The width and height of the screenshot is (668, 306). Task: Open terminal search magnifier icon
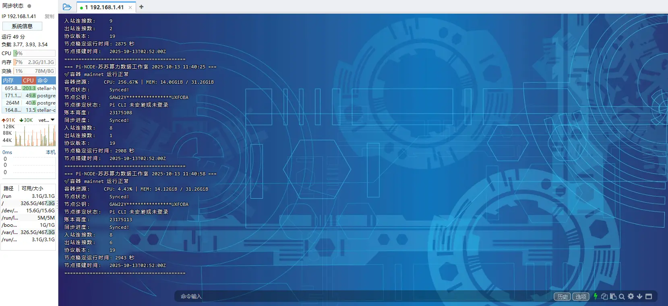[x=622, y=296]
